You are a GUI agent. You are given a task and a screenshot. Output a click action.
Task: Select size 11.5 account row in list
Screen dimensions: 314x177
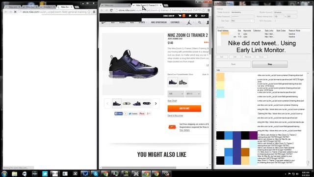click(x=263, y=37)
